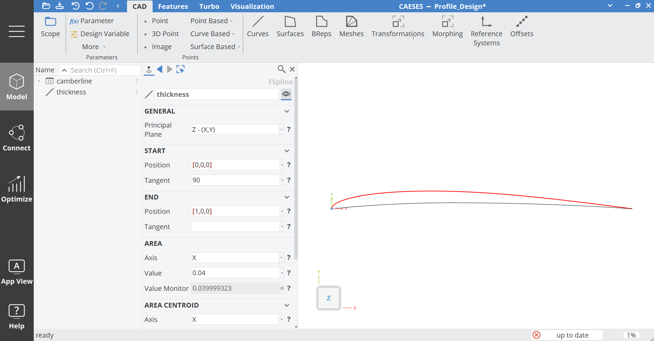Edit START Position field [0,0,0]
The height and width of the screenshot is (341, 654).
point(235,165)
